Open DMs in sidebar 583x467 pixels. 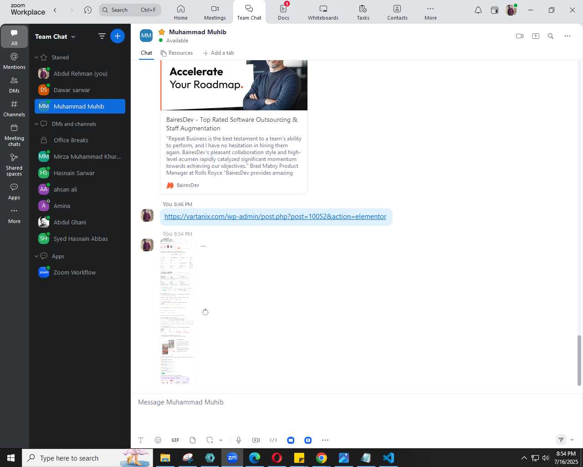click(x=14, y=85)
